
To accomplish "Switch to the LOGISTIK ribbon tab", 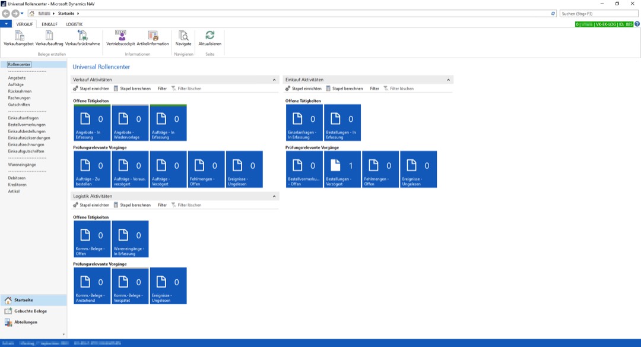I will (x=74, y=24).
